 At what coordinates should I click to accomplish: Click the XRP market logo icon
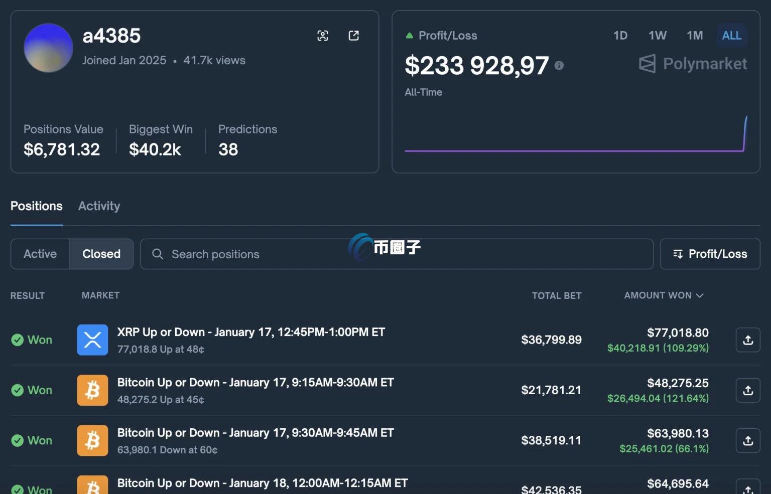pos(92,340)
